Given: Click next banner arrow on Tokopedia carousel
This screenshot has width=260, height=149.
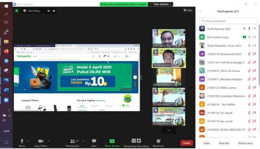Looking at the screenshot, I should click(135, 77).
